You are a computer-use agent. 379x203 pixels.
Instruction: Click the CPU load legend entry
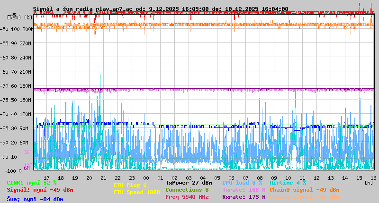click(242, 183)
